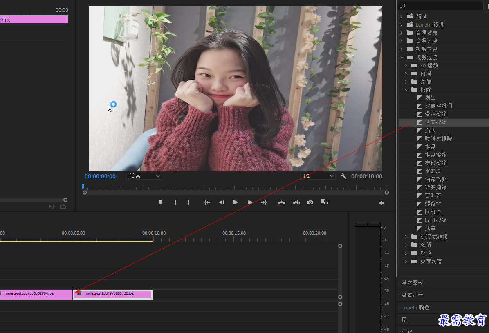The height and width of the screenshot is (333, 489).
Task: Go to In point button
Action: point(207,202)
